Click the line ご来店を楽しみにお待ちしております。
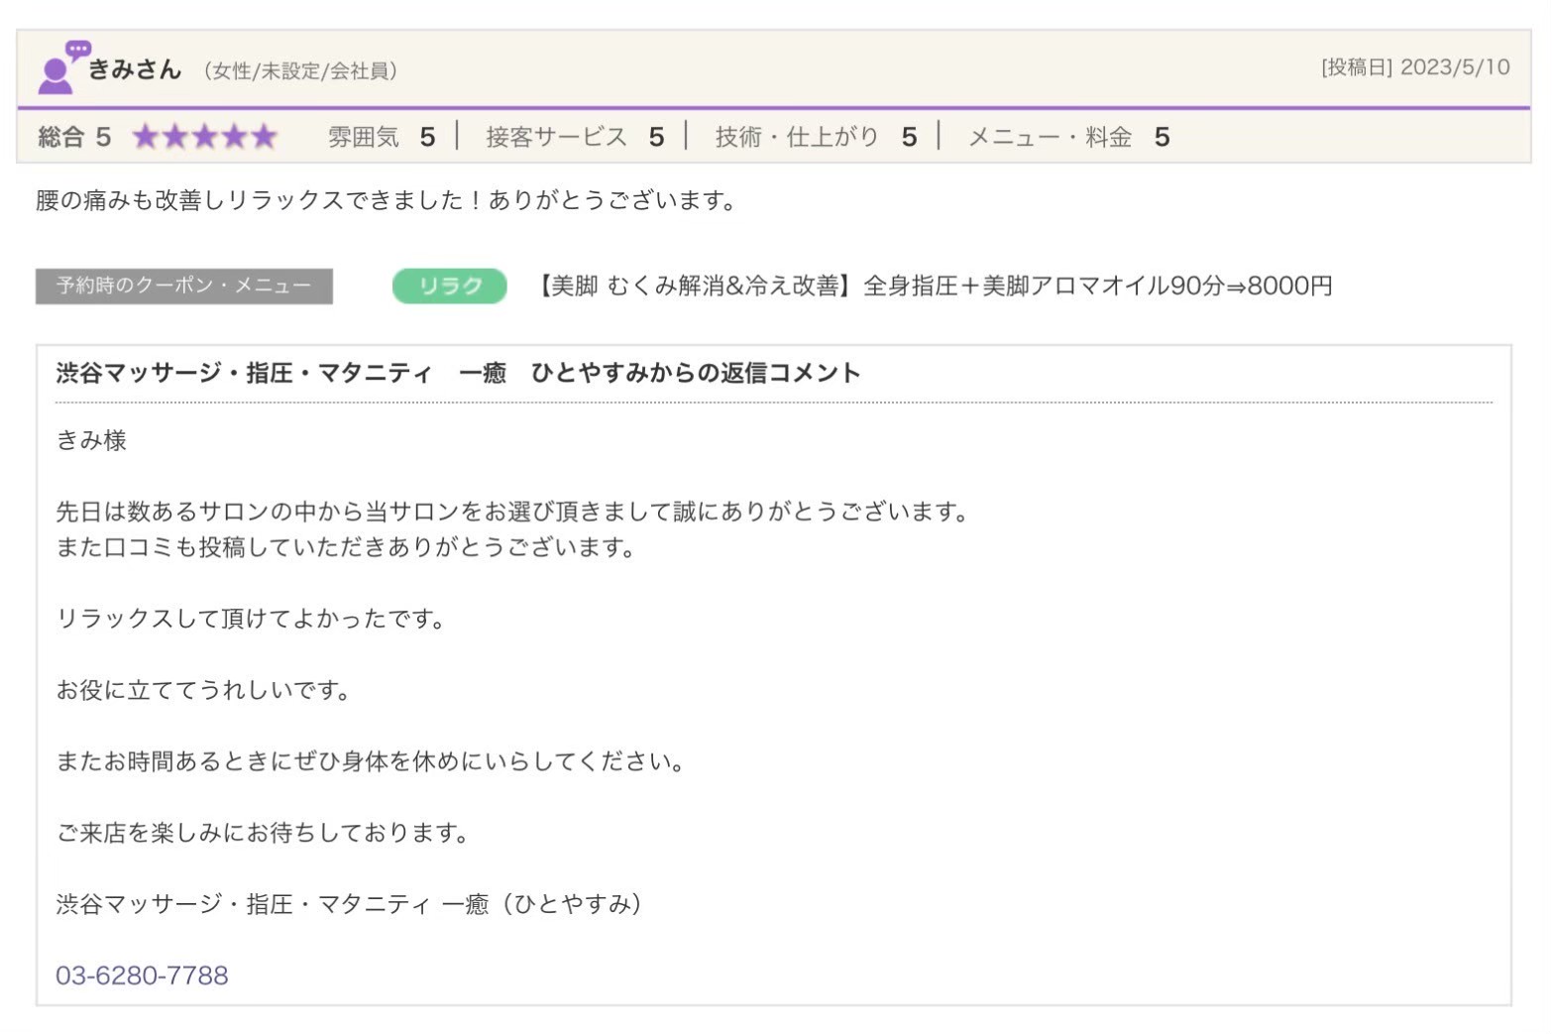 tap(263, 833)
